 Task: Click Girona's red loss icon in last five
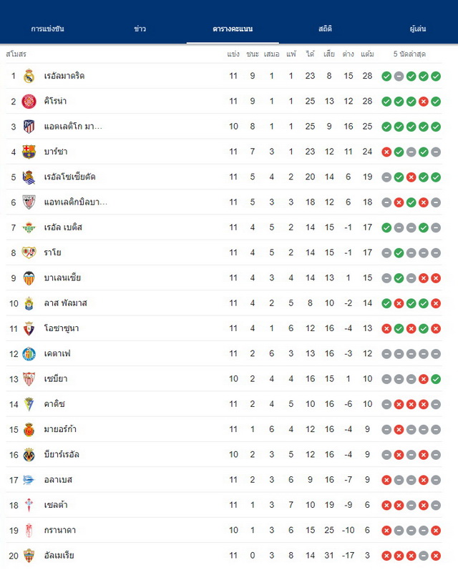424,102
